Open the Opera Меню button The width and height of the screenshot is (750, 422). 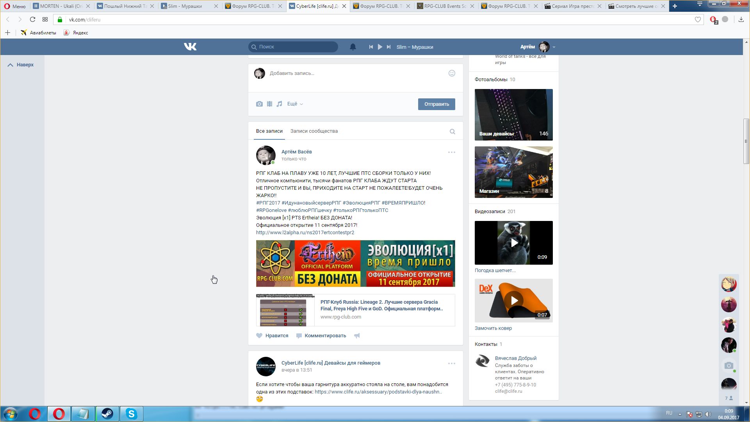coord(15,6)
